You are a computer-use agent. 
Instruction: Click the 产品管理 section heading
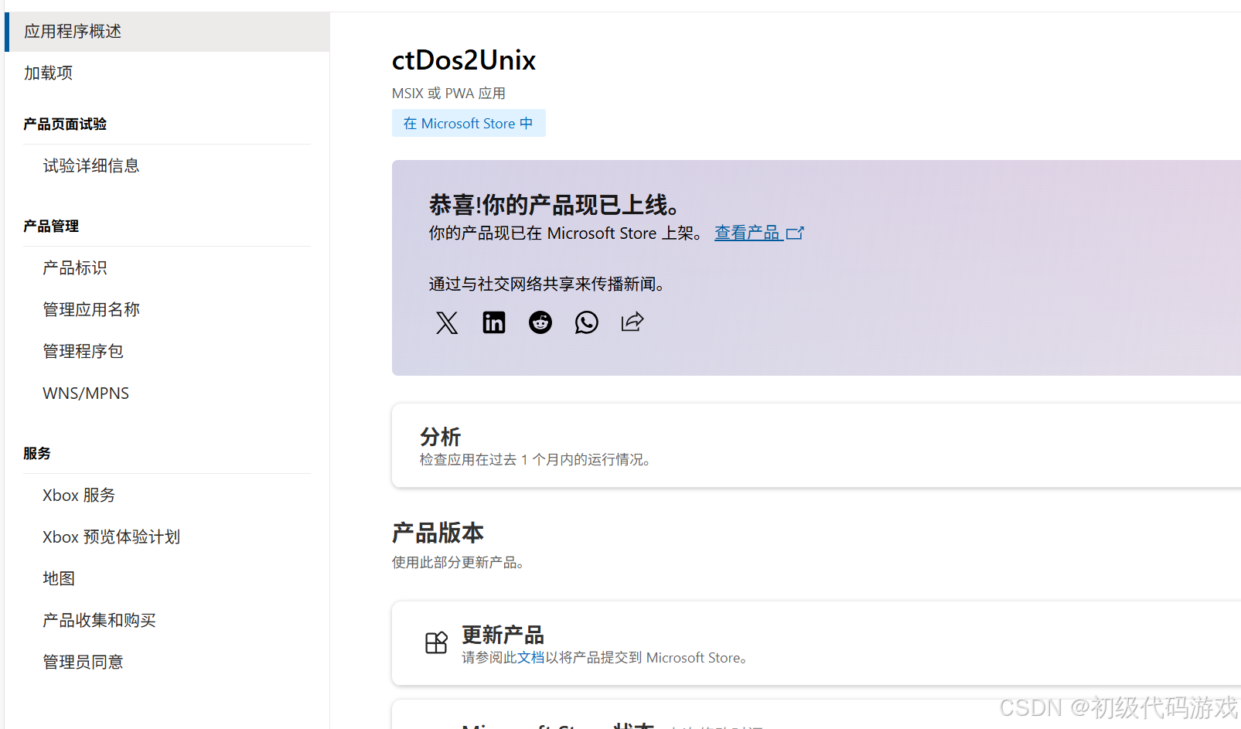coord(51,226)
